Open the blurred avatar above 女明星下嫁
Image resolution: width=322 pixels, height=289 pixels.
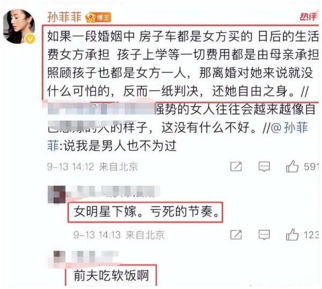coord(56,195)
